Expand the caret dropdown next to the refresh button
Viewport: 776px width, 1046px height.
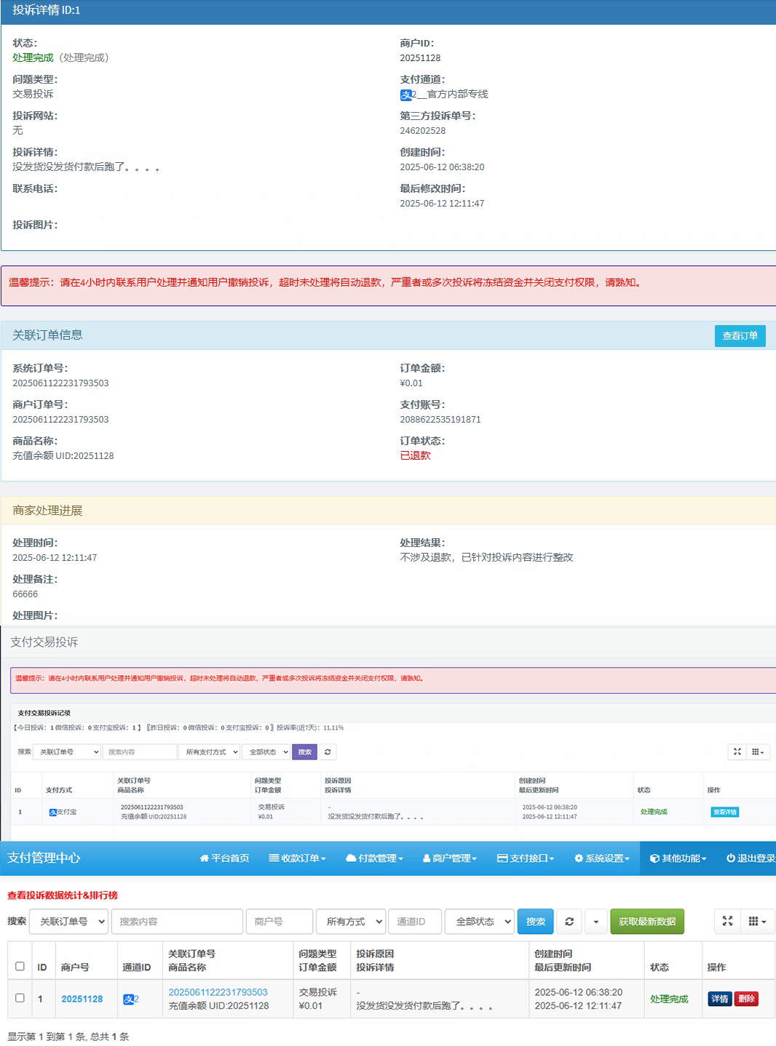(596, 921)
